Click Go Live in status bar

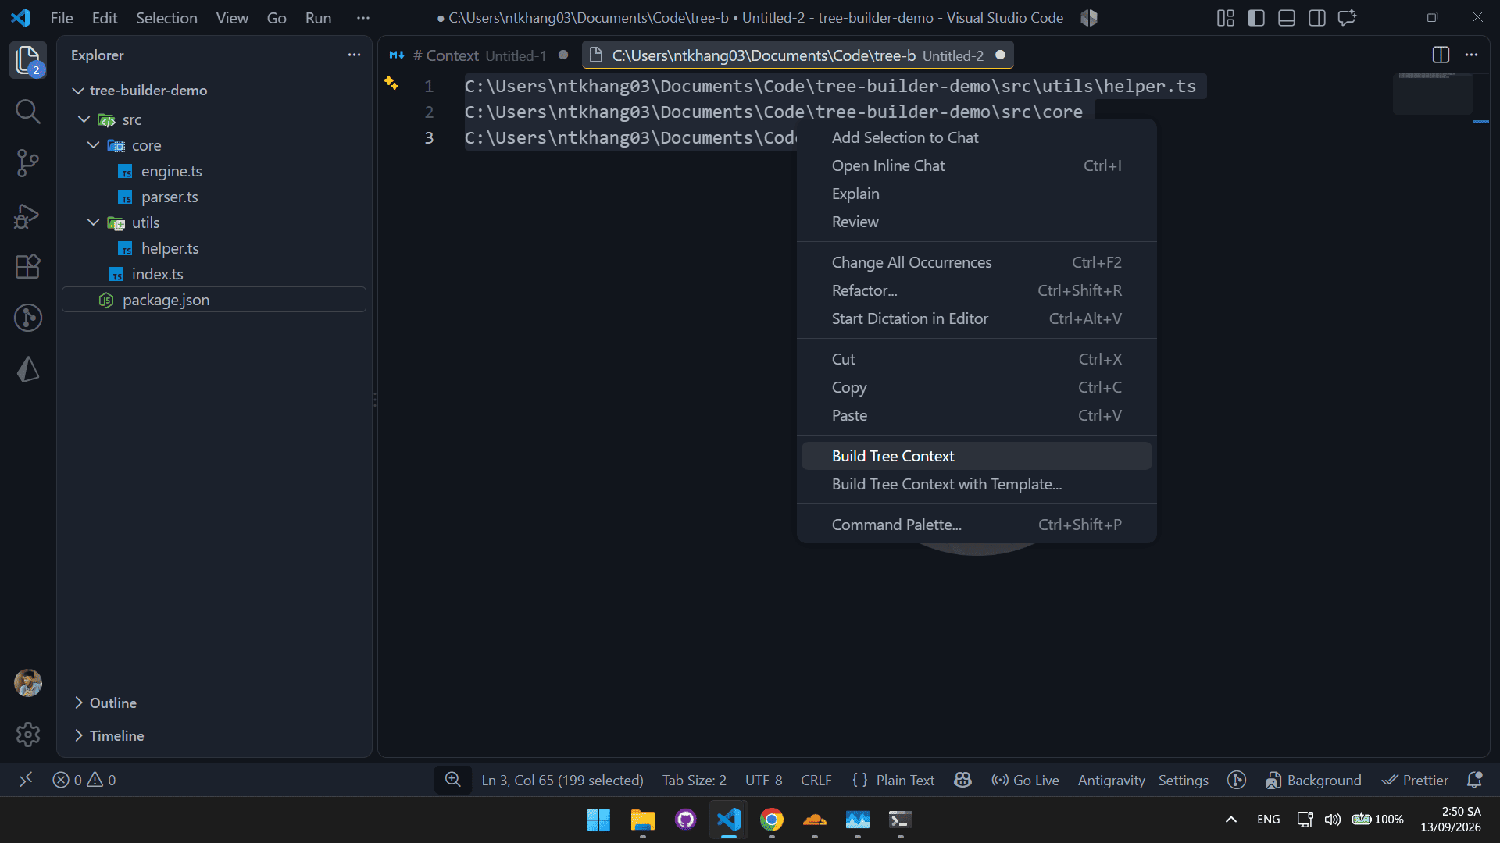(1025, 780)
